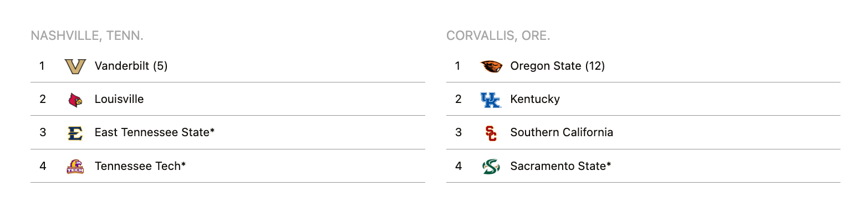The width and height of the screenshot is (856, 217).
Task: Click the Tennessee Tech eagle logo
Action: [75, 166]
